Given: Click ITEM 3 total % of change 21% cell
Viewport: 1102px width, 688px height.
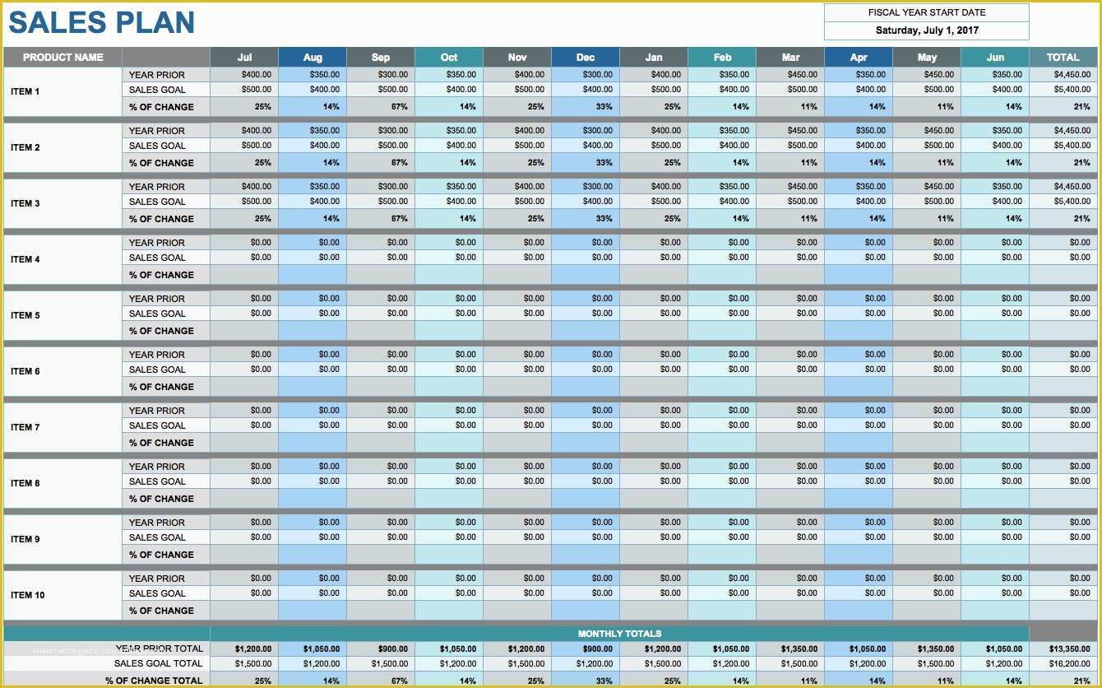Looking at the screenshot, I should tap(1063, 219).
